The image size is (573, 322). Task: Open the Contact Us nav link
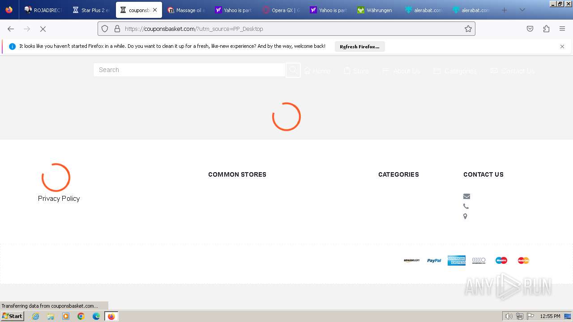[513, 71]
